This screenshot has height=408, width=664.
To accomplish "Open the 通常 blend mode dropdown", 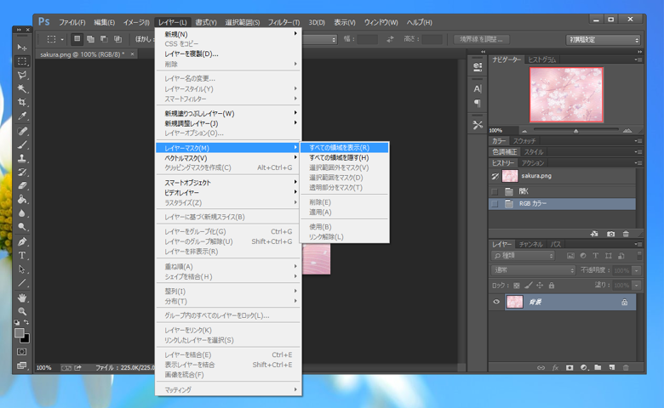I will coord(534,270).
